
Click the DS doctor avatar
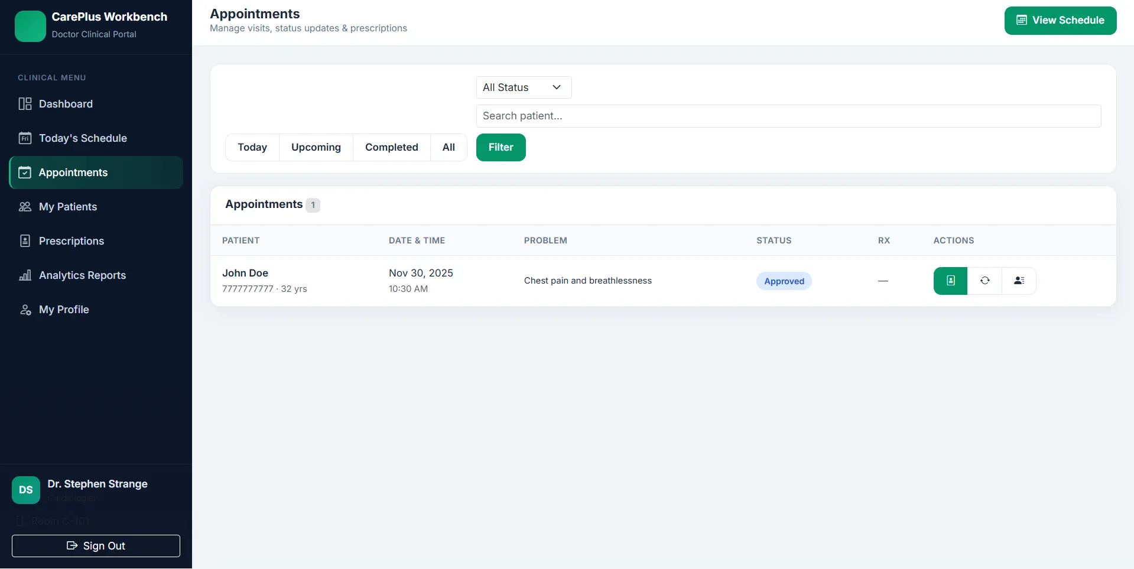tap(26, 490)
